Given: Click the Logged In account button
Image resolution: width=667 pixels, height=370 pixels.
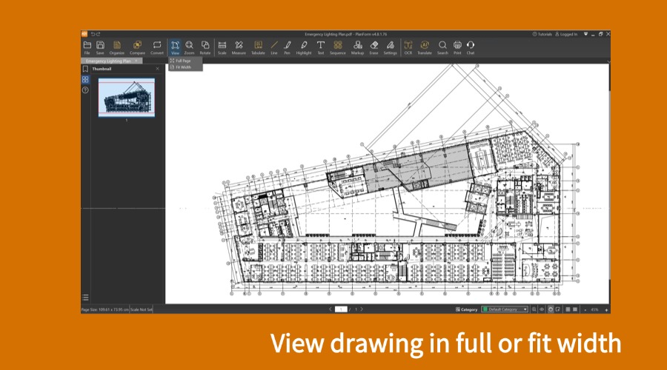Looking at the screenshot, I should point(567,34).
